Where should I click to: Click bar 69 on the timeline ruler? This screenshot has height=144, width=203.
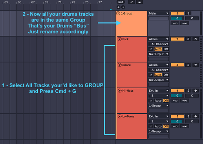46,2
